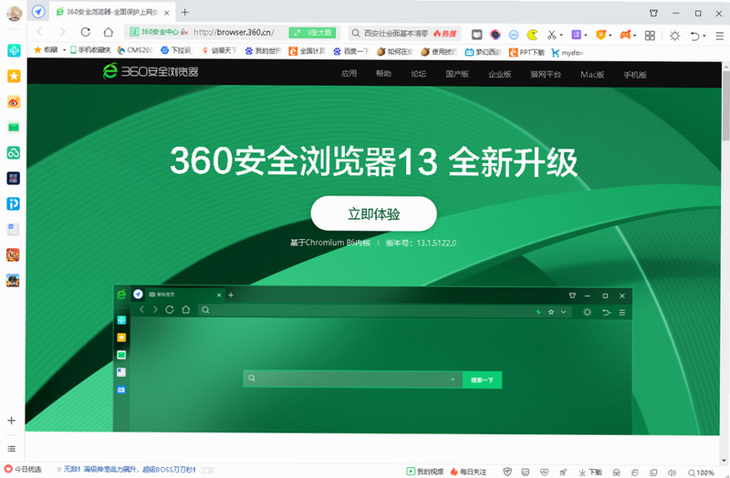Open the 帮助 nav menu item
This screenshot has height=478, width=730.
(383, 74)
